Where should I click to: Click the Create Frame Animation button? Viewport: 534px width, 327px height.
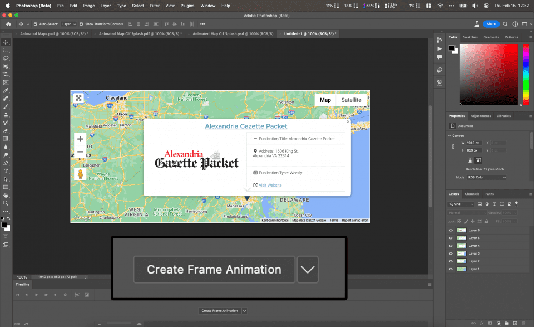[214, 269]
